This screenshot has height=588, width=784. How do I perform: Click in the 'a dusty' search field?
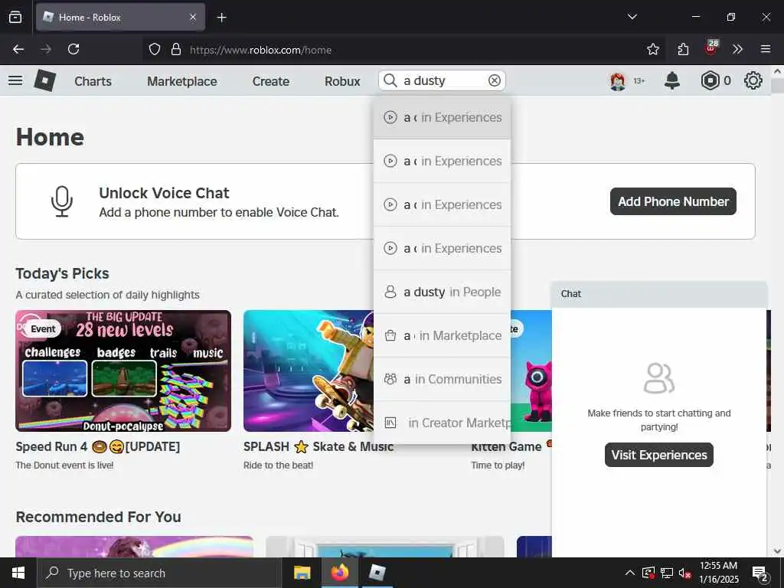pyautogui.click(x=443, y=80)
